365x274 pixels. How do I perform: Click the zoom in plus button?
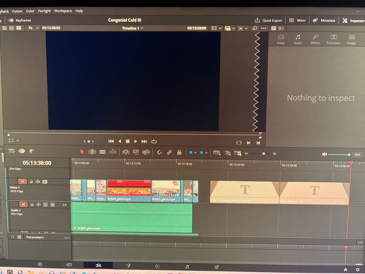(x=274, y=154)
